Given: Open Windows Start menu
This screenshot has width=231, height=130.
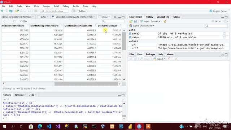Looking at the screenshot, I should coord(4,126).
